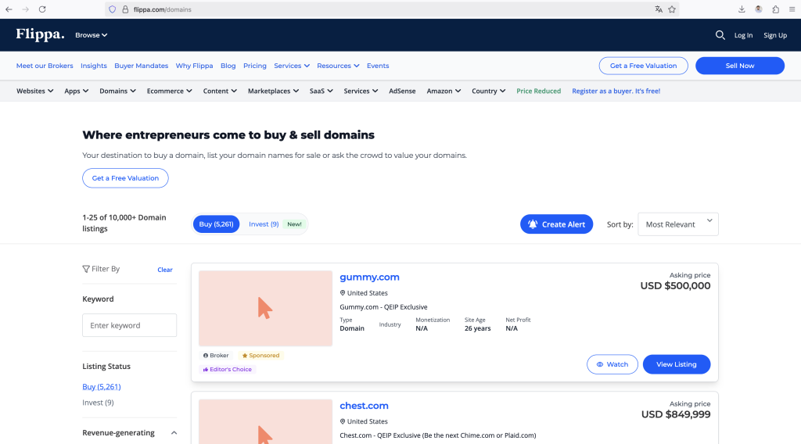Click the Enter keyword input field
Image resolution: width=801 pixels, height=444 pixels.
129,325
